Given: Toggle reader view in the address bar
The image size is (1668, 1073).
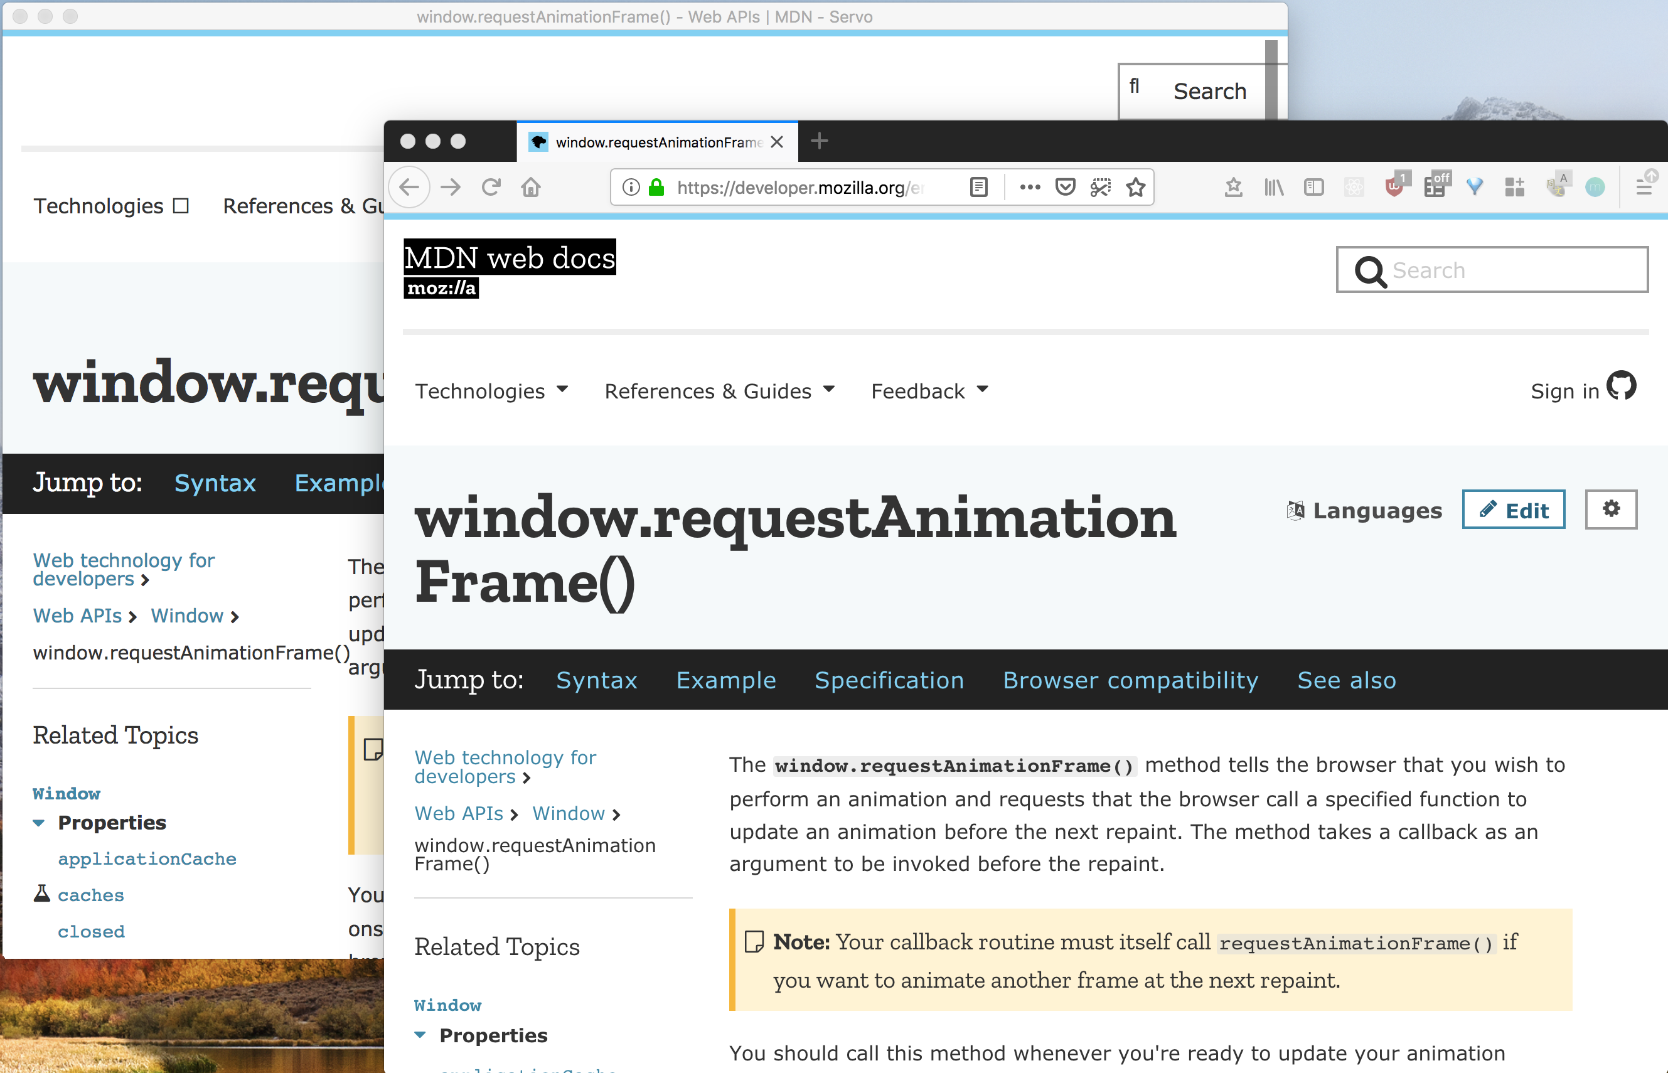Looking at the screenshot, I should tap(979, 187).
